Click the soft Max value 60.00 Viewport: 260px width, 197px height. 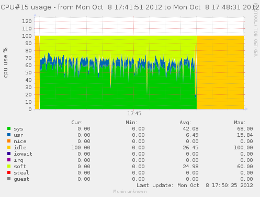(x=245, y=167)
